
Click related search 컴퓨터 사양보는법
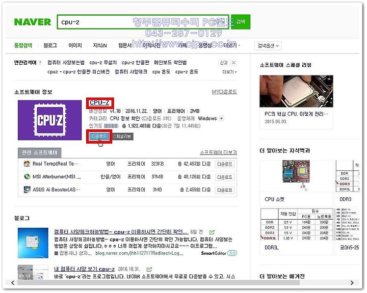66,63
